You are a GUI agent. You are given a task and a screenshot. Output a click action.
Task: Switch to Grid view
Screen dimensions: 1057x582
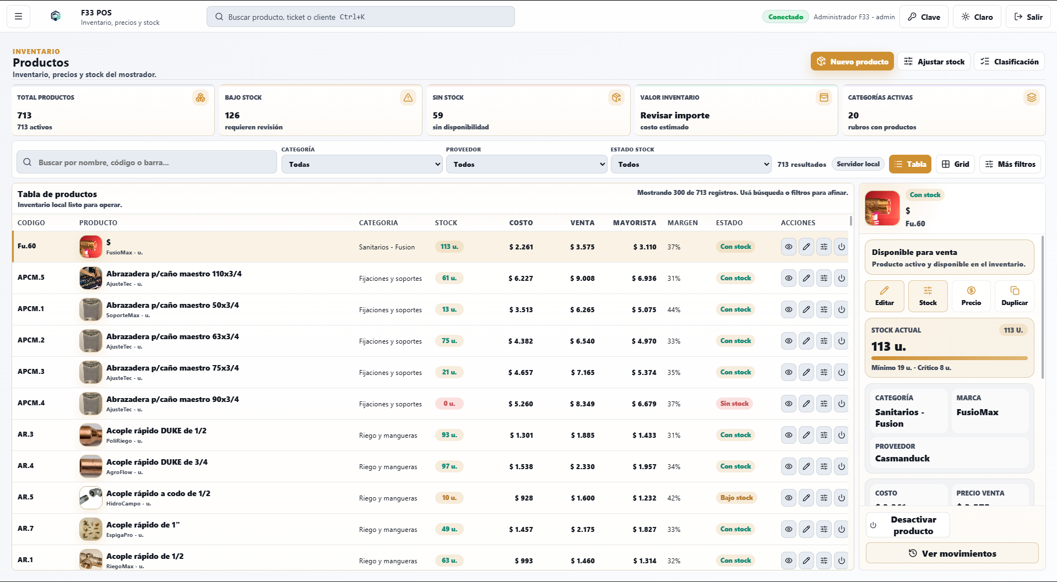tap(956, 164)
